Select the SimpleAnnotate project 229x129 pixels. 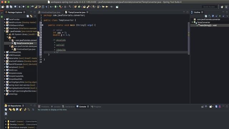[15, 73]
